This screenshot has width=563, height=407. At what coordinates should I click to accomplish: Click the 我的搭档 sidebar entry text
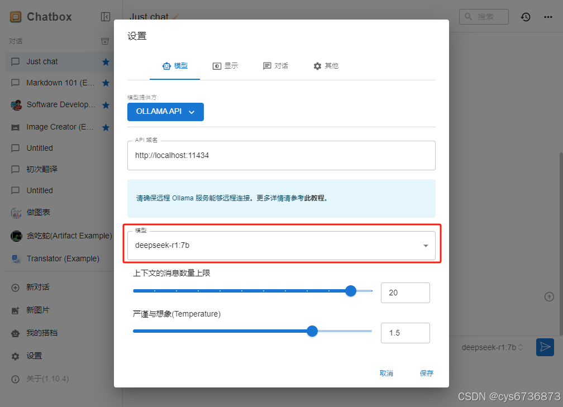[x=42, y=333]
